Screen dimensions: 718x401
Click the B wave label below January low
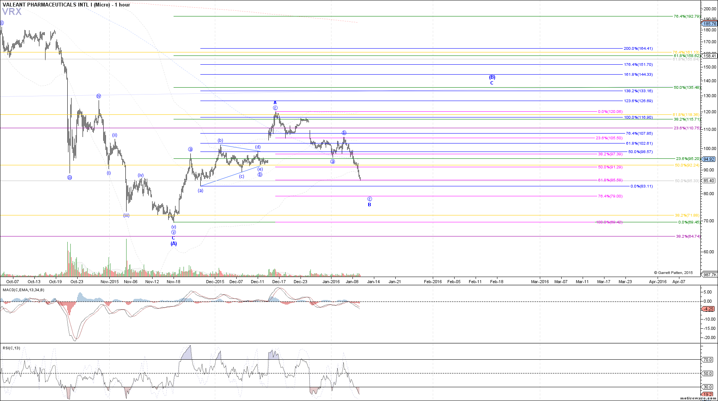tap(369, 205)
